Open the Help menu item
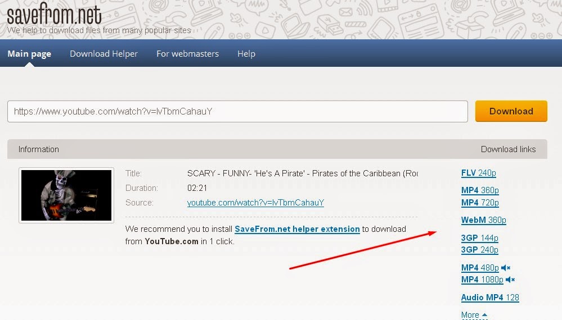562x320 pixels. [x=246, y=54]
